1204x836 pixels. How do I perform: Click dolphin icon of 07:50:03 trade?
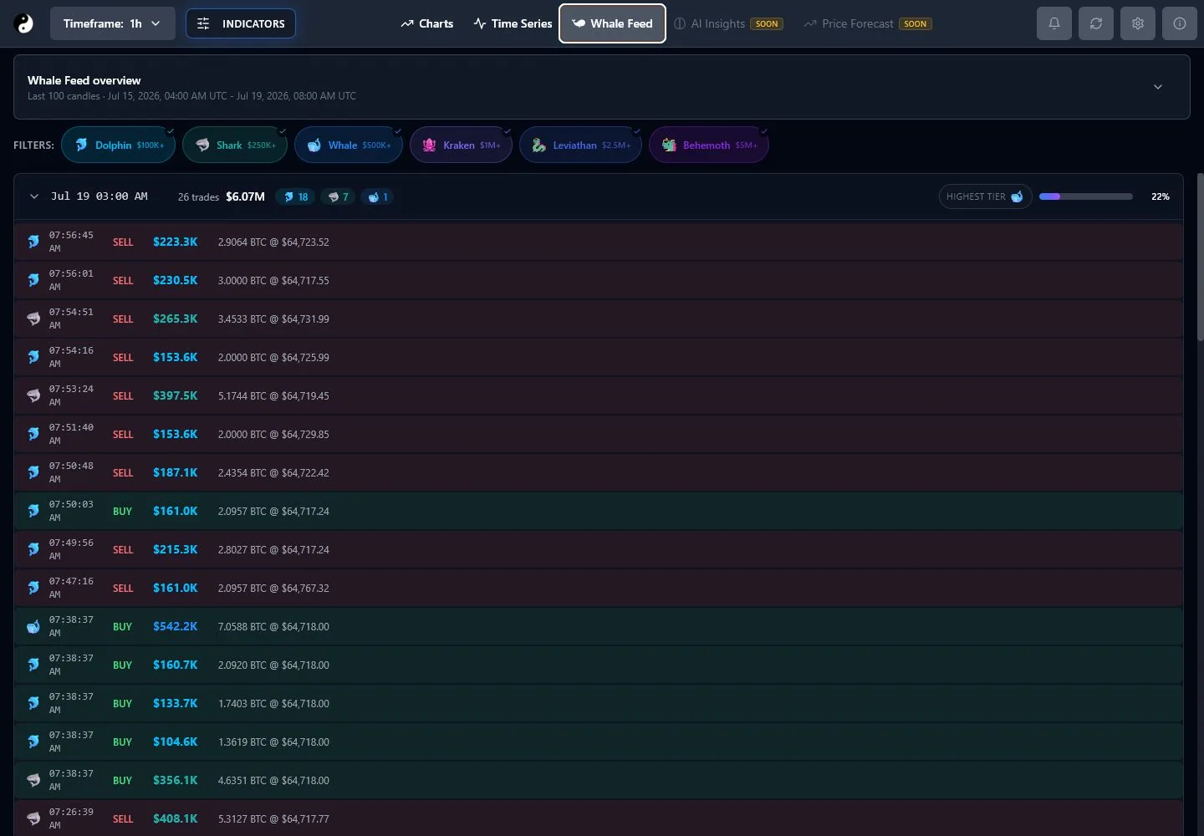point(33,511)
